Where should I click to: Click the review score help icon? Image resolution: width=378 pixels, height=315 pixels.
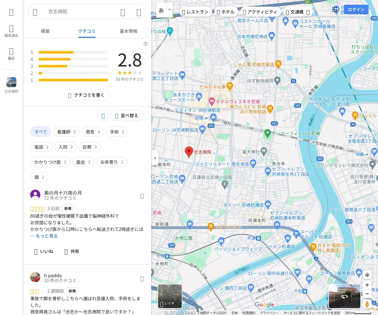coord(146,44)
